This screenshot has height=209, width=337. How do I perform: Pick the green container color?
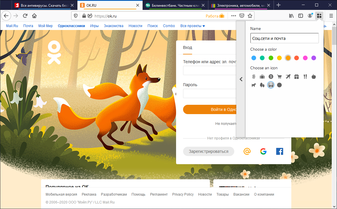point(271,58)
